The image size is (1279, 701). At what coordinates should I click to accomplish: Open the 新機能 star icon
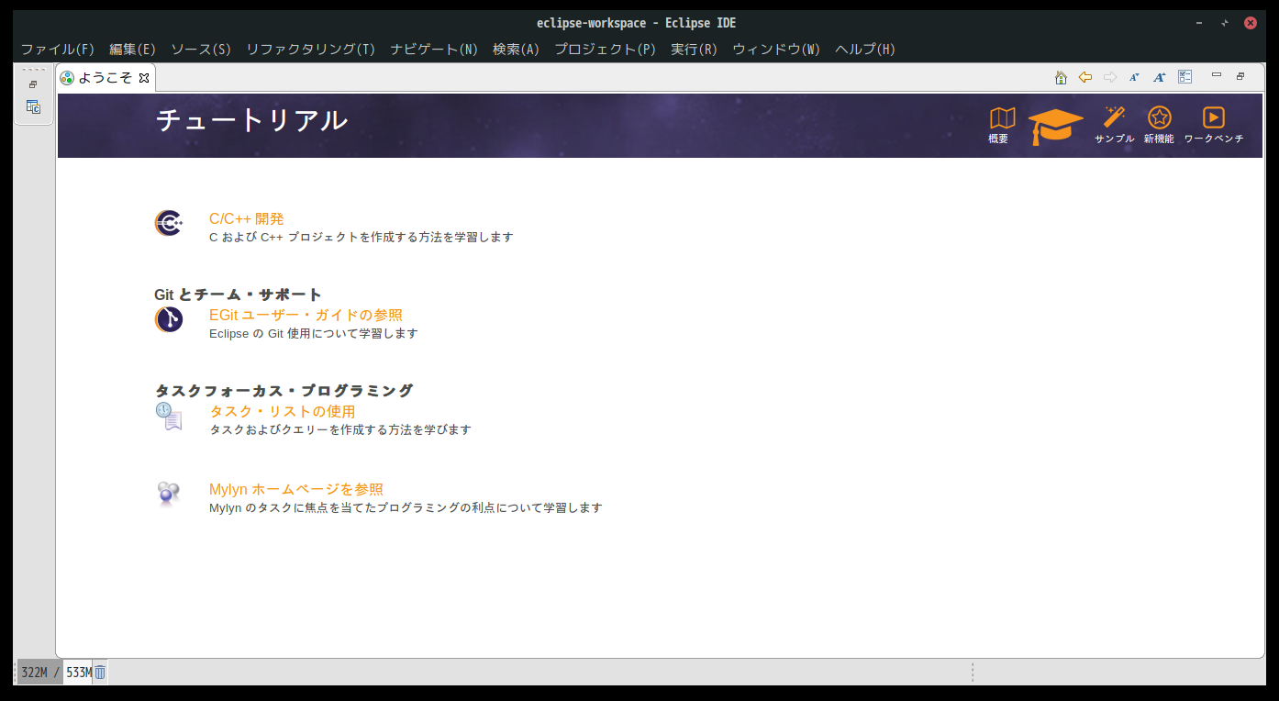coord(1159,125)
